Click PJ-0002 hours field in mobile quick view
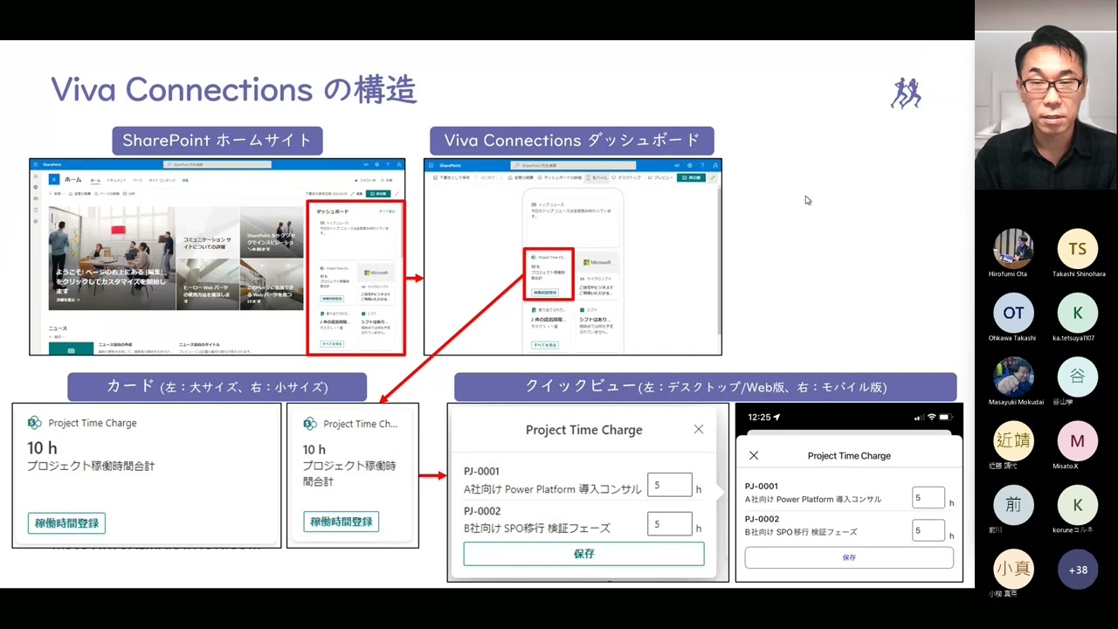Viewport: 1118px width, 629px height. click(x=928, y=530)
